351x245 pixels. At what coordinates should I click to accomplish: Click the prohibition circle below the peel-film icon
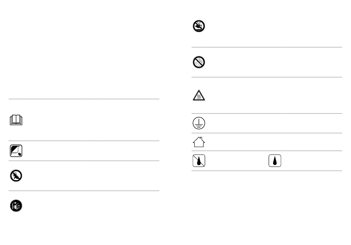tap(16, 176)
